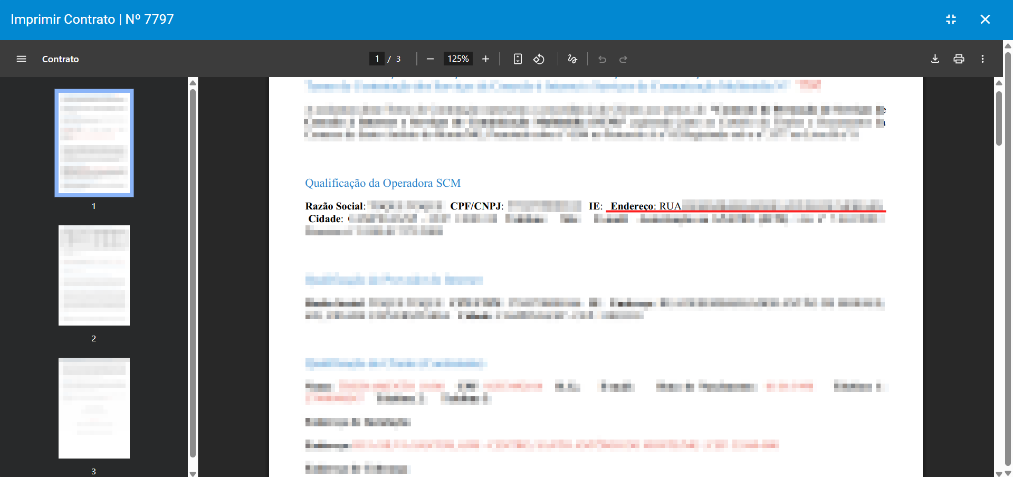The image size is (1013, 477).
Task: Open the more actions three-dot menu
Action: click(x=982, y=59)
